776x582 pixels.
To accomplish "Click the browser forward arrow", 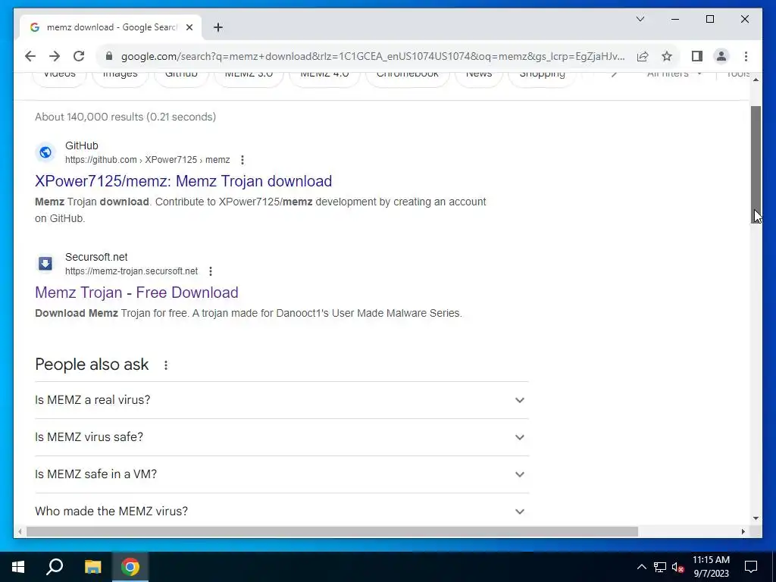I will 55,56.
